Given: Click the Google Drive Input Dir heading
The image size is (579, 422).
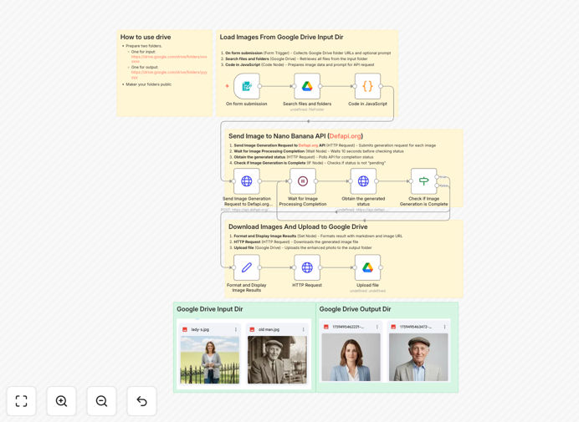Looking at the screenshot, I should 210,309.
